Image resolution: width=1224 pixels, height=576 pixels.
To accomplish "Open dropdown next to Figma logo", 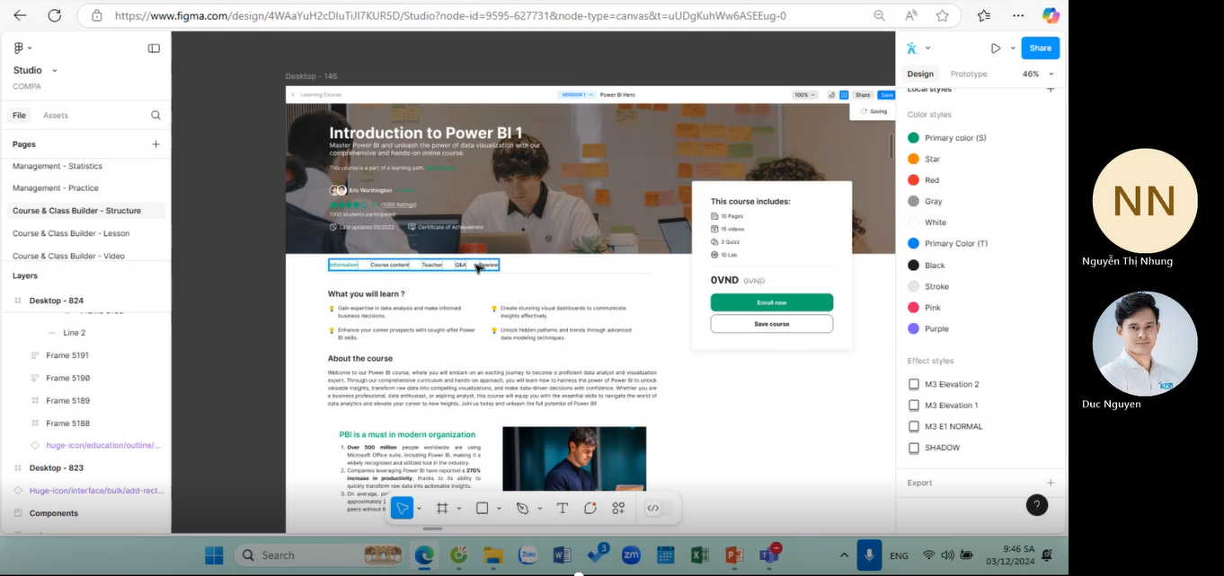I will pos(30,48).
